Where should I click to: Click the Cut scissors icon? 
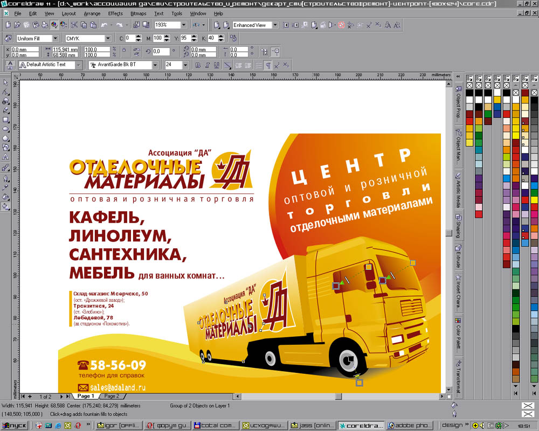pyautogui.click(x=74, y=25)
